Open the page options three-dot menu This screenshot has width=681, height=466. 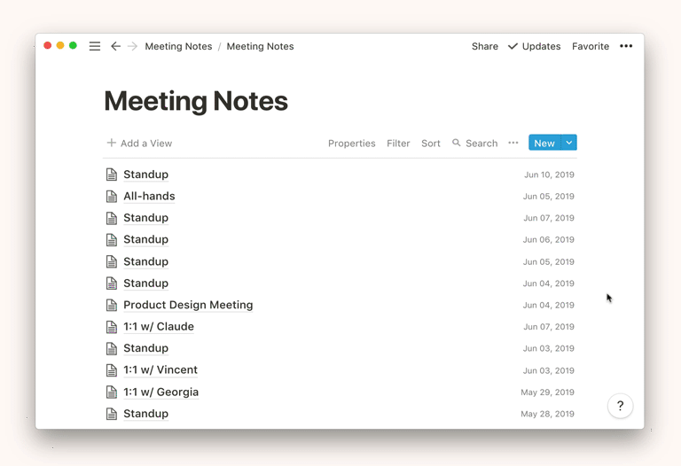pyautogui.click(x=626, y=46)
